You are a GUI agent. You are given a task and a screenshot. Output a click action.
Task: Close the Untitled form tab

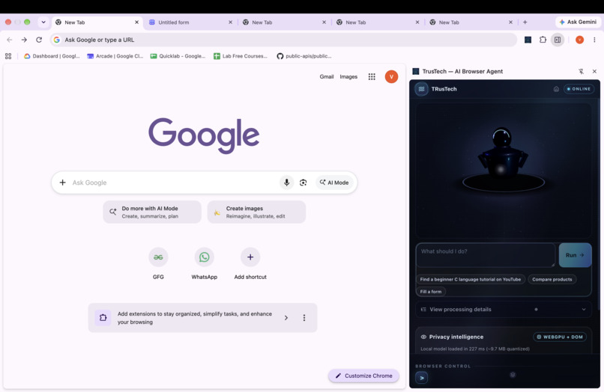(230, 22)
